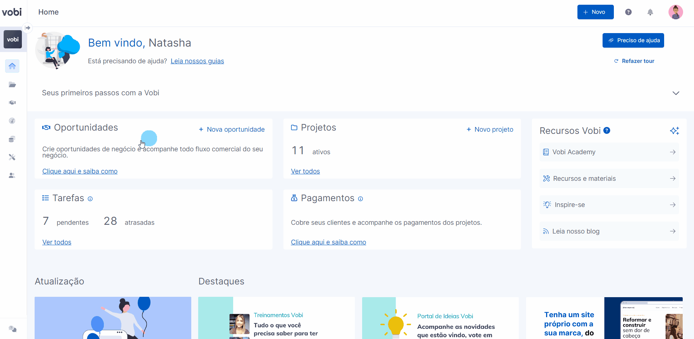This screenshot has width=694, height=339.
Task: Open the handshake opportunities icon in sidebar
Action: 12,103
